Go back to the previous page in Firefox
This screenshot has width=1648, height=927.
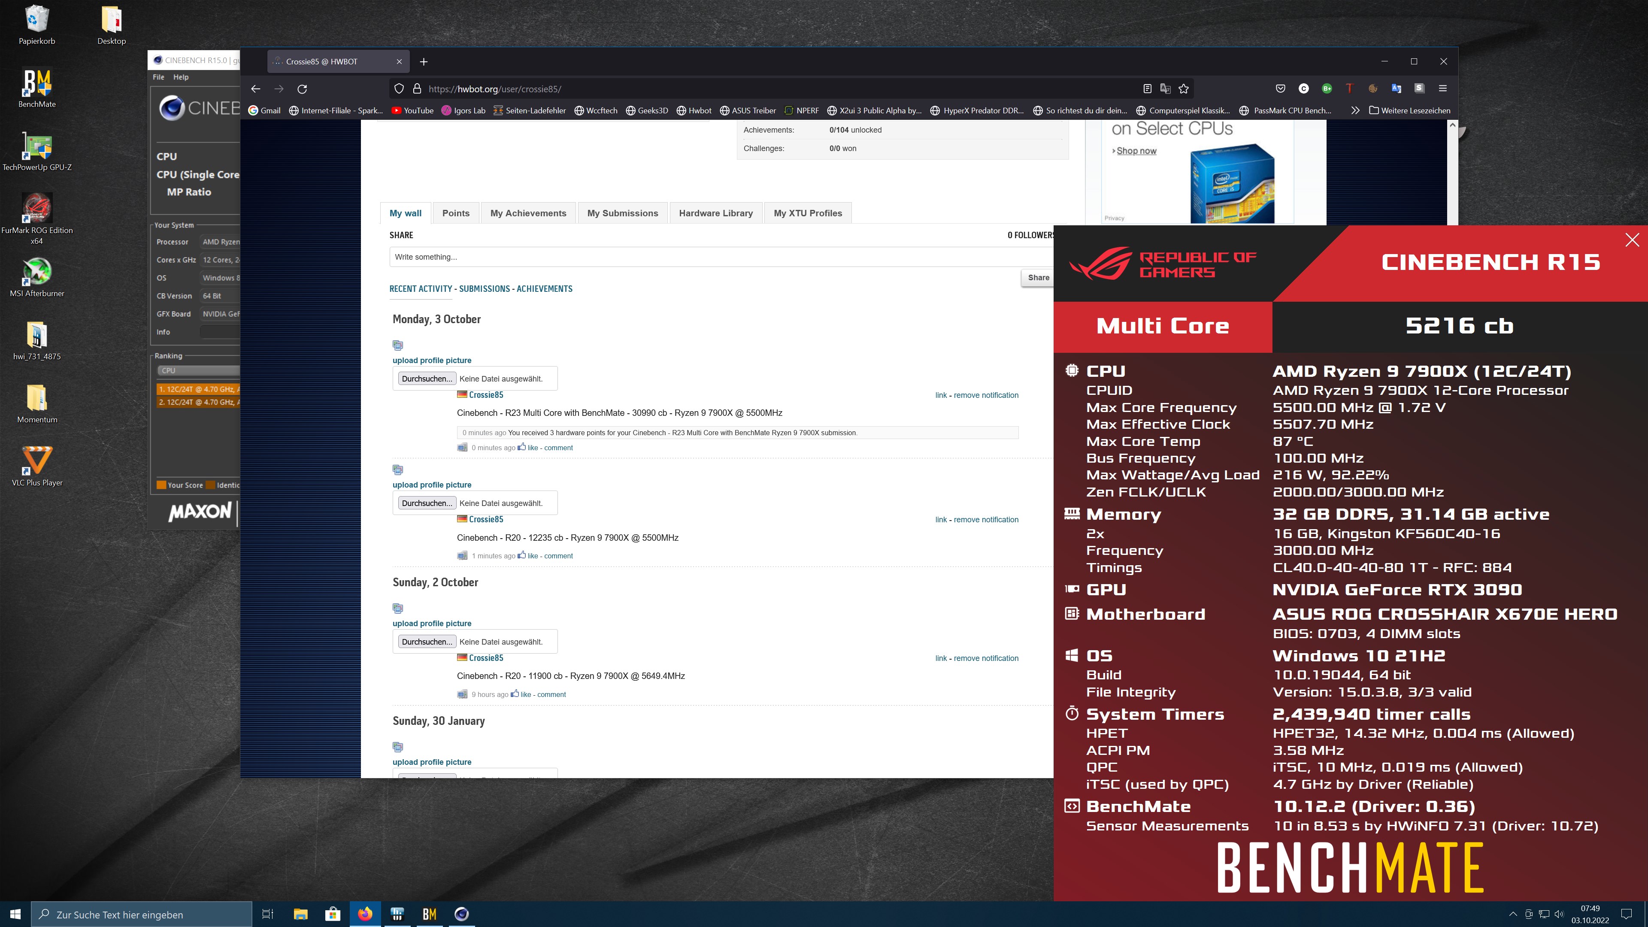(255, 89)
